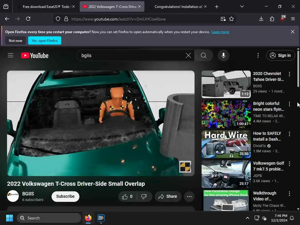Open the Windows Start menu

coord(9,218)
